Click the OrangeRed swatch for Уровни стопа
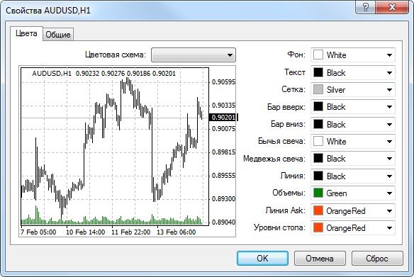Image resolution: width=414 pixels, height=277 pixels. [x=318, y=227]
